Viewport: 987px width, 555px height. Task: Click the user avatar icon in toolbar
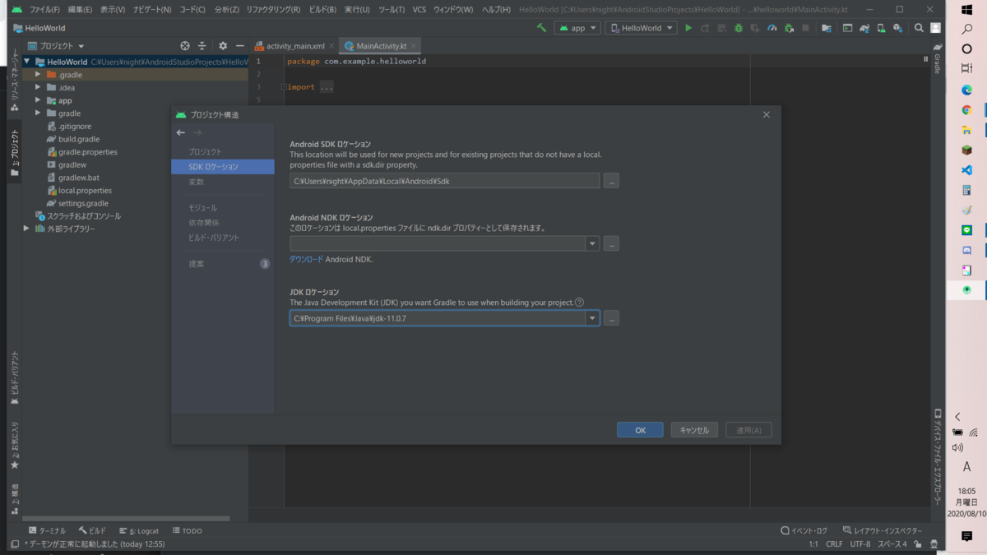(x=934, y=28)
